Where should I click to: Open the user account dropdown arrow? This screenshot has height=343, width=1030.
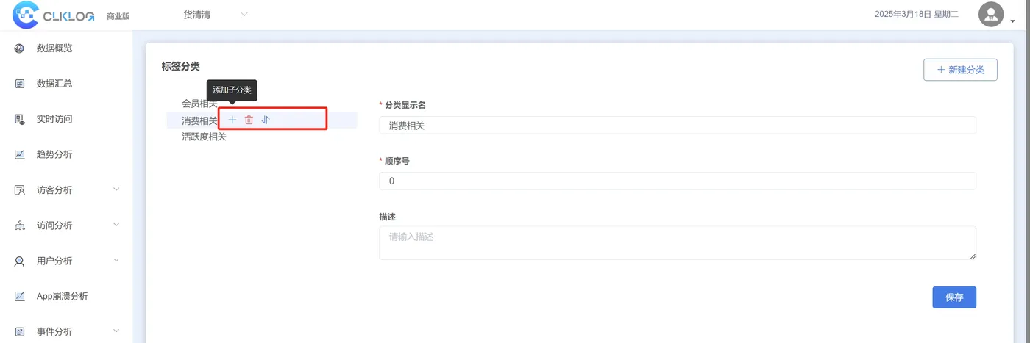(x=1012, y=21)
